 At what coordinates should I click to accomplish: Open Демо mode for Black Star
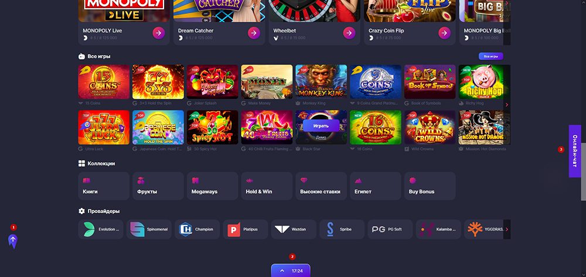(x=321, y=138)
